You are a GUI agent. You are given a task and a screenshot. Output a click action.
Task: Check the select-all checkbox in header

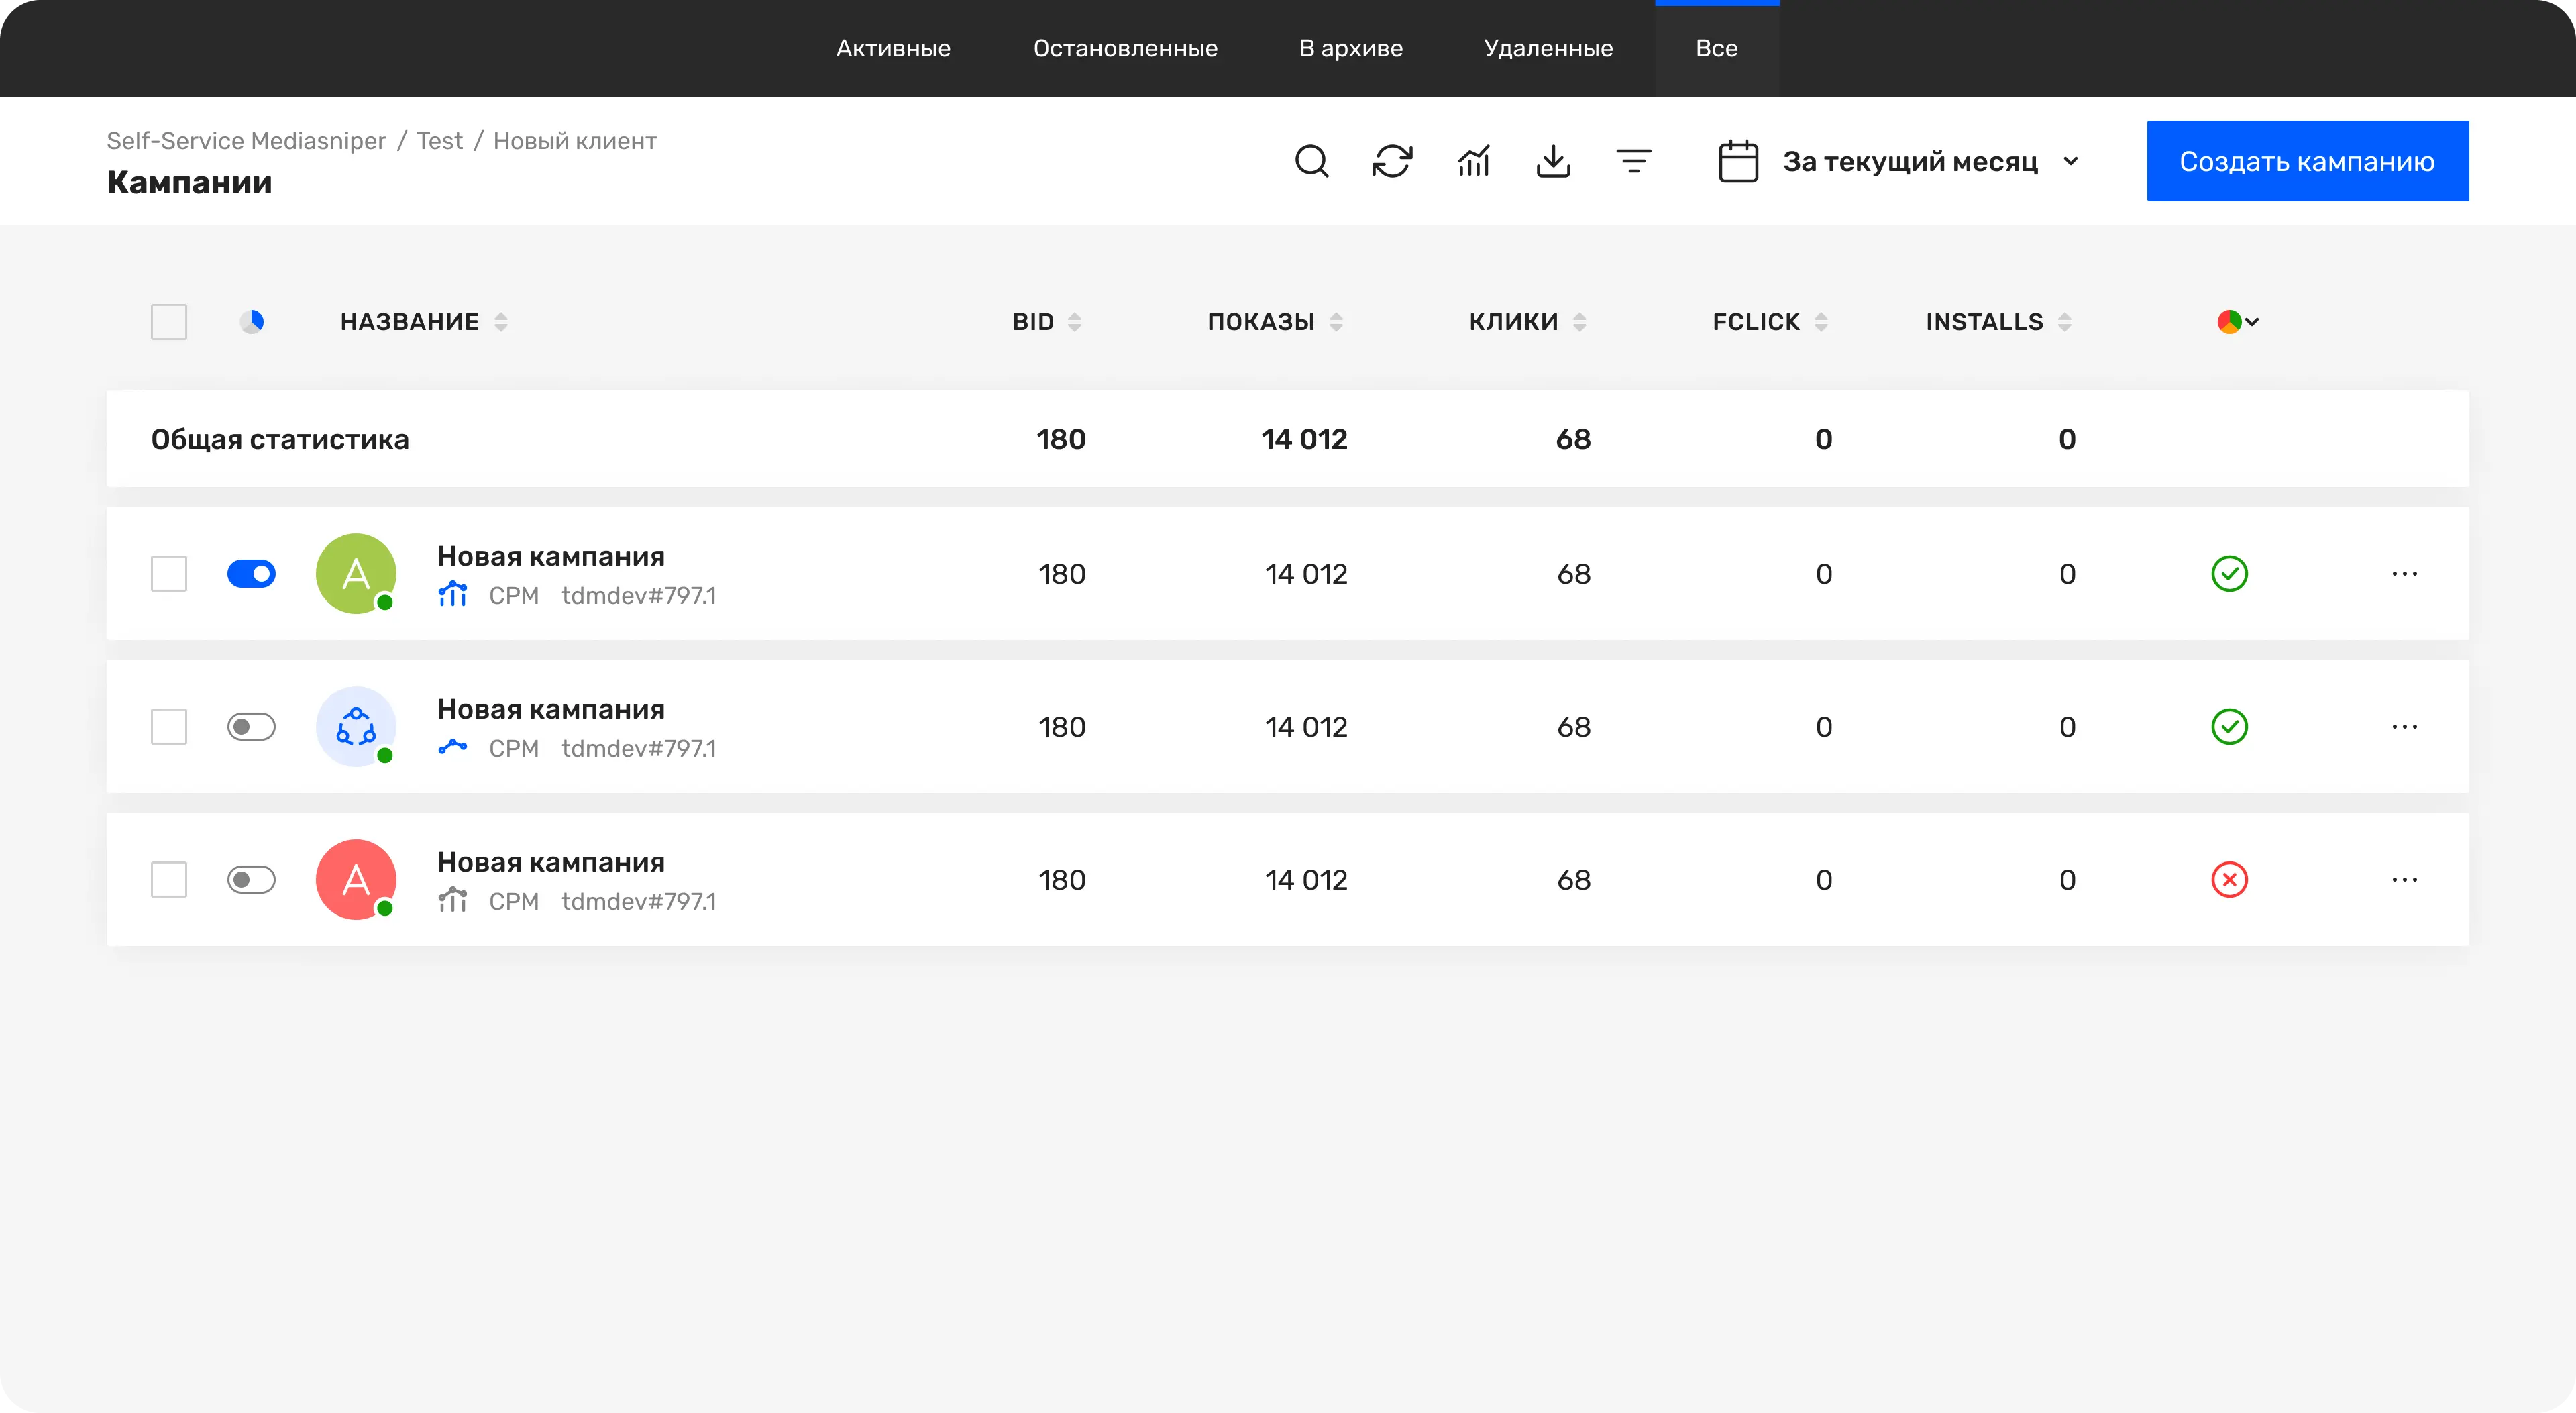(169, 322)
